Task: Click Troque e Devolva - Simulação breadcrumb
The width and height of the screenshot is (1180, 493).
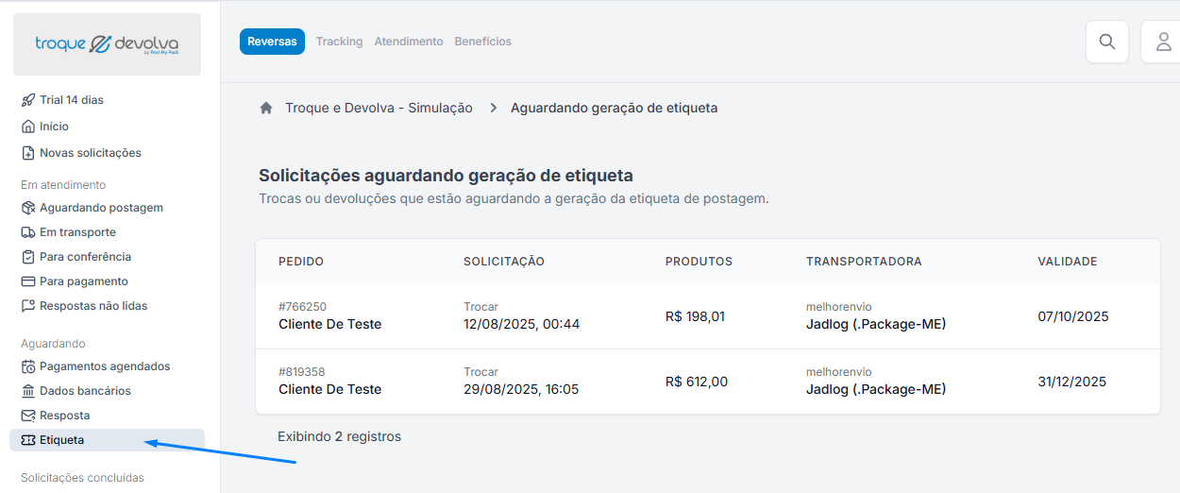Action: [x=379, y=108]
